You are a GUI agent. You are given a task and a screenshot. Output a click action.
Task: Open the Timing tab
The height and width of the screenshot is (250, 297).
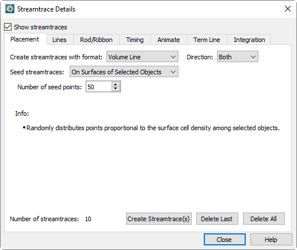click(135, 40)
